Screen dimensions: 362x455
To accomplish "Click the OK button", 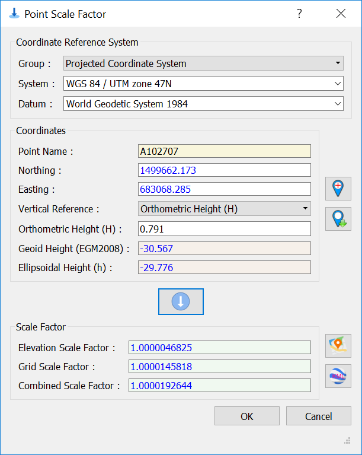I will pyautogui.click(x=247, y=416).
